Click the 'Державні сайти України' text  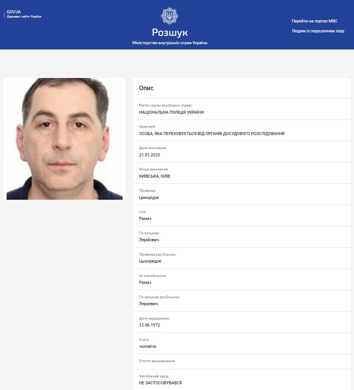pyautogui.click(x=24, y=17)
